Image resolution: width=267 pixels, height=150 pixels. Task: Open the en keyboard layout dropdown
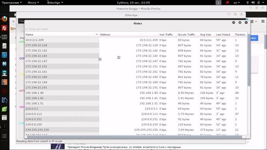pos(237,2)
